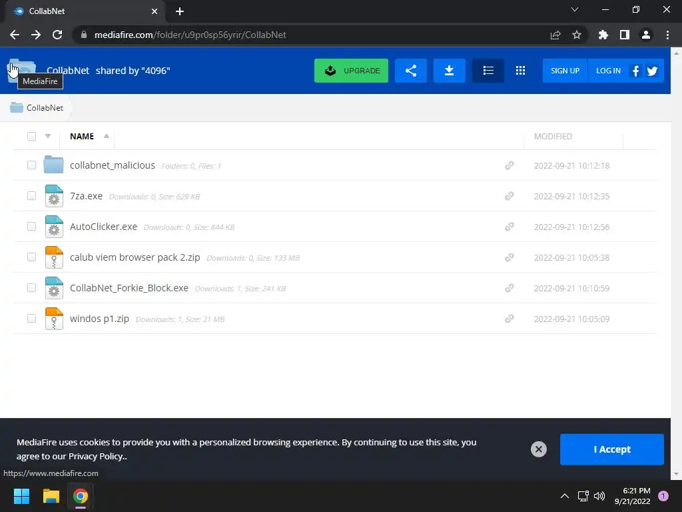This screenshot has width=682, height=512.
Task: Check the windos p1.zip checkbox
Action: point(31,319)
